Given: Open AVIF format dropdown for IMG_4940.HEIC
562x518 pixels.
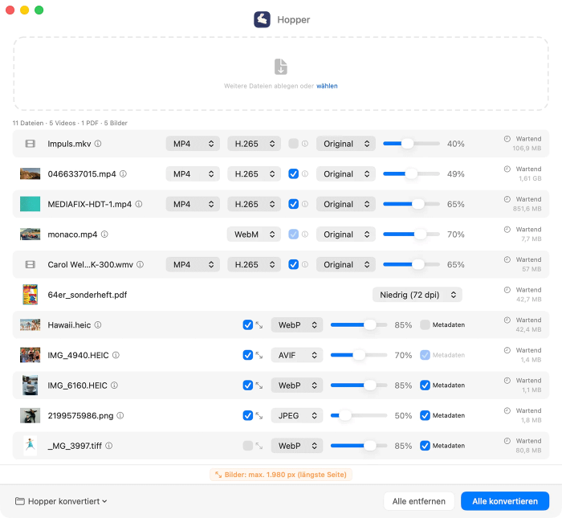Looking at the screenshot, I should point(297,355).
